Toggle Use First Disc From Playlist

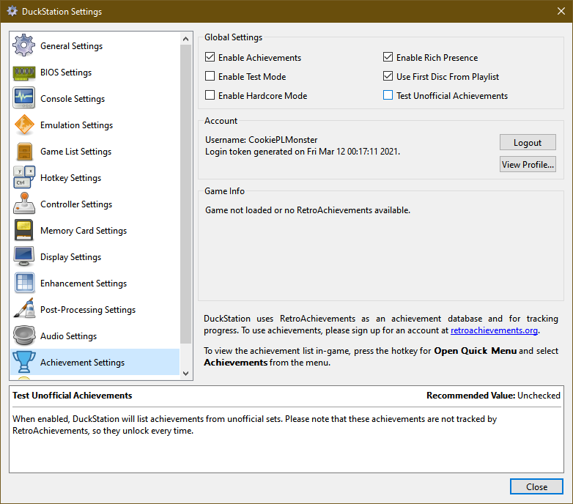[388, 76]
